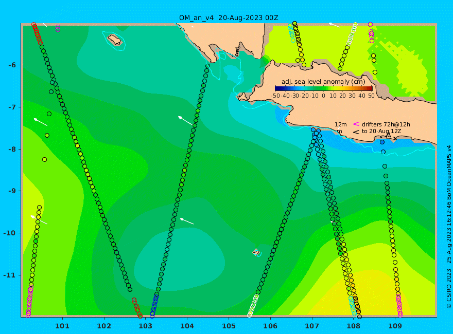
Task: Click latitude axis label -9
Action: [12, 191]
